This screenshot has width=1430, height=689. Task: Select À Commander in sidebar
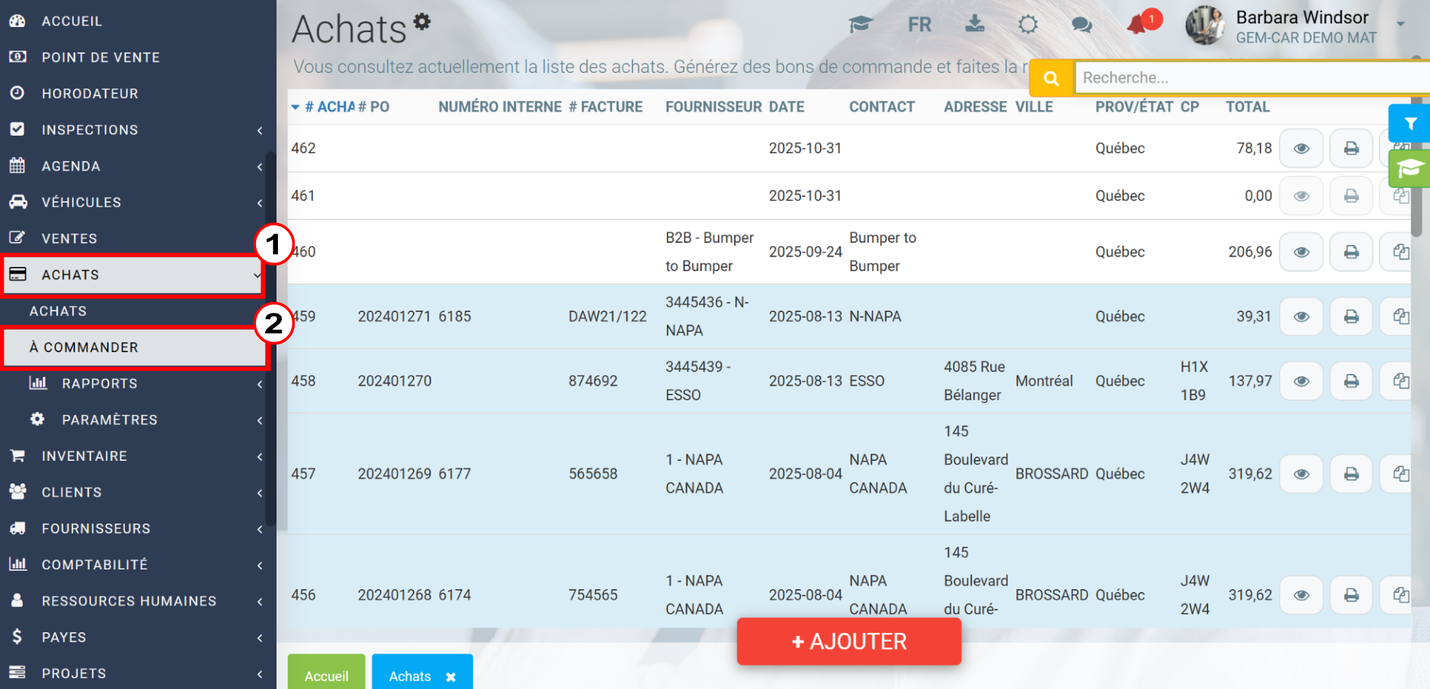point(135,348)
